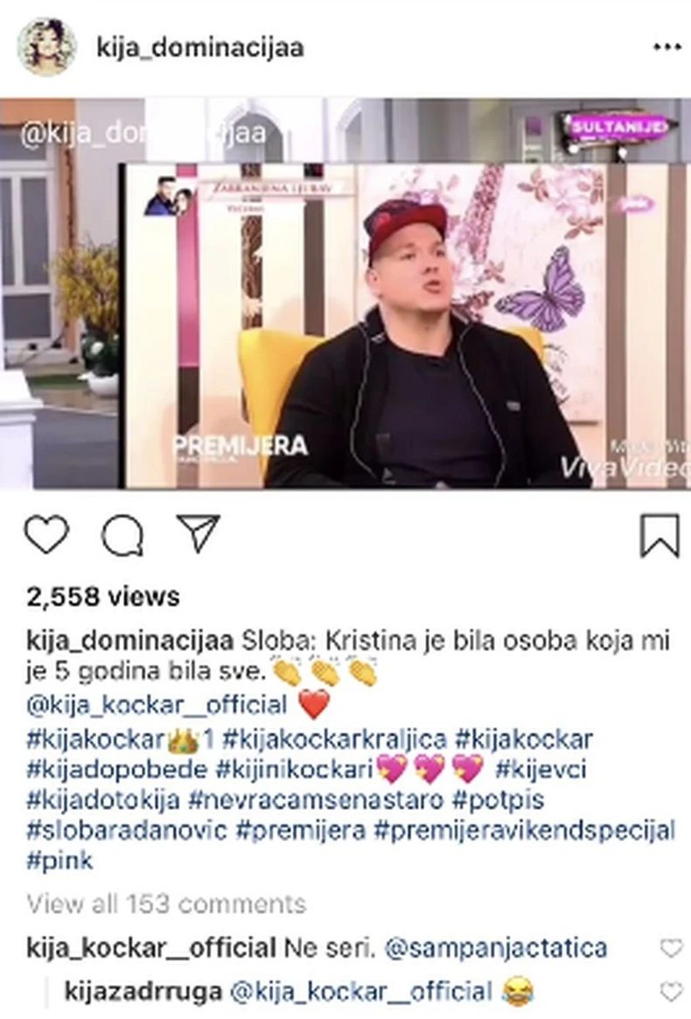Open the #premijeravikendspecijal hashtag
Image resolution: width=691 pixels, height=1019 pixels.
(x=526, y=831)
